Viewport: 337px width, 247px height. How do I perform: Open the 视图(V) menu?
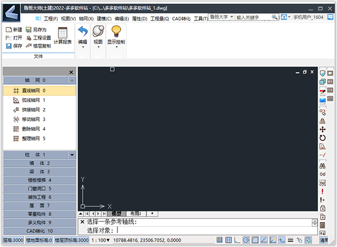68,19
